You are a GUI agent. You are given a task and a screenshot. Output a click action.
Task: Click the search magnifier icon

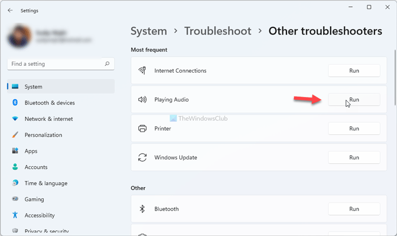click(x=107, y=64)
